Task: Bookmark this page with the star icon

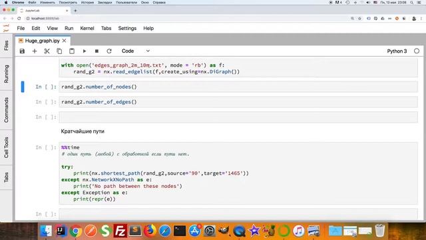Action: (x=359, y=19)
